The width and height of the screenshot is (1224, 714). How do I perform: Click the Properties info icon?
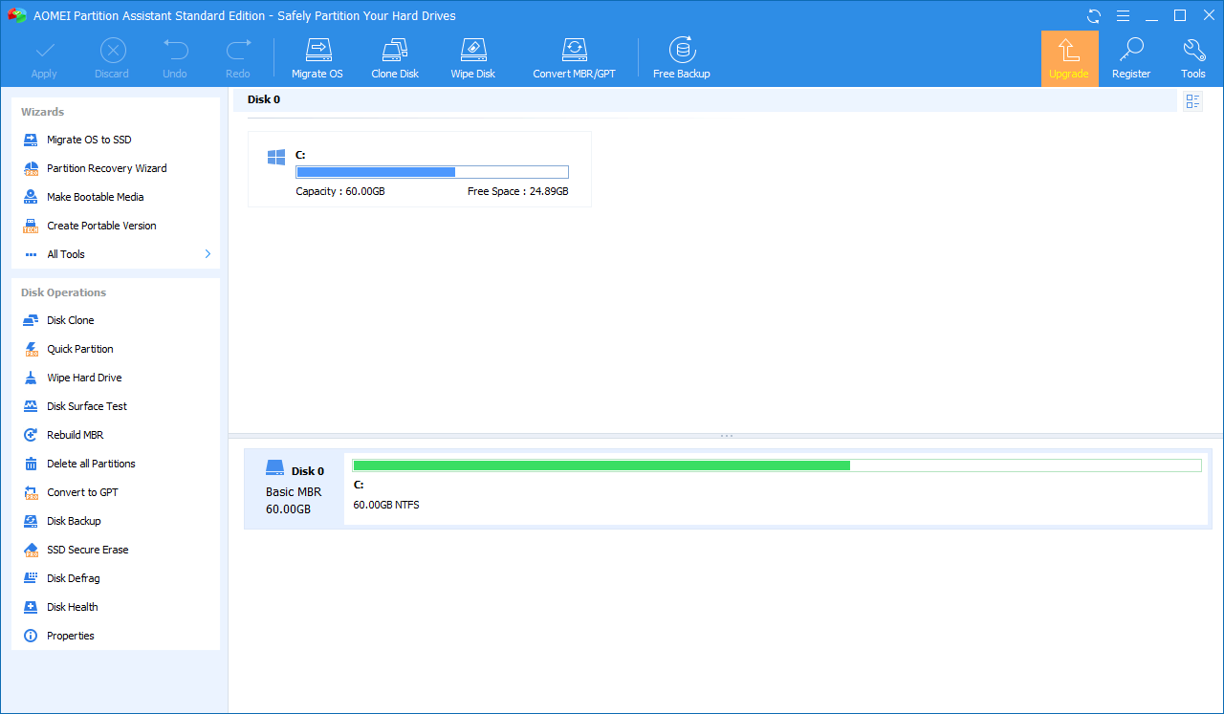(30, 636)
